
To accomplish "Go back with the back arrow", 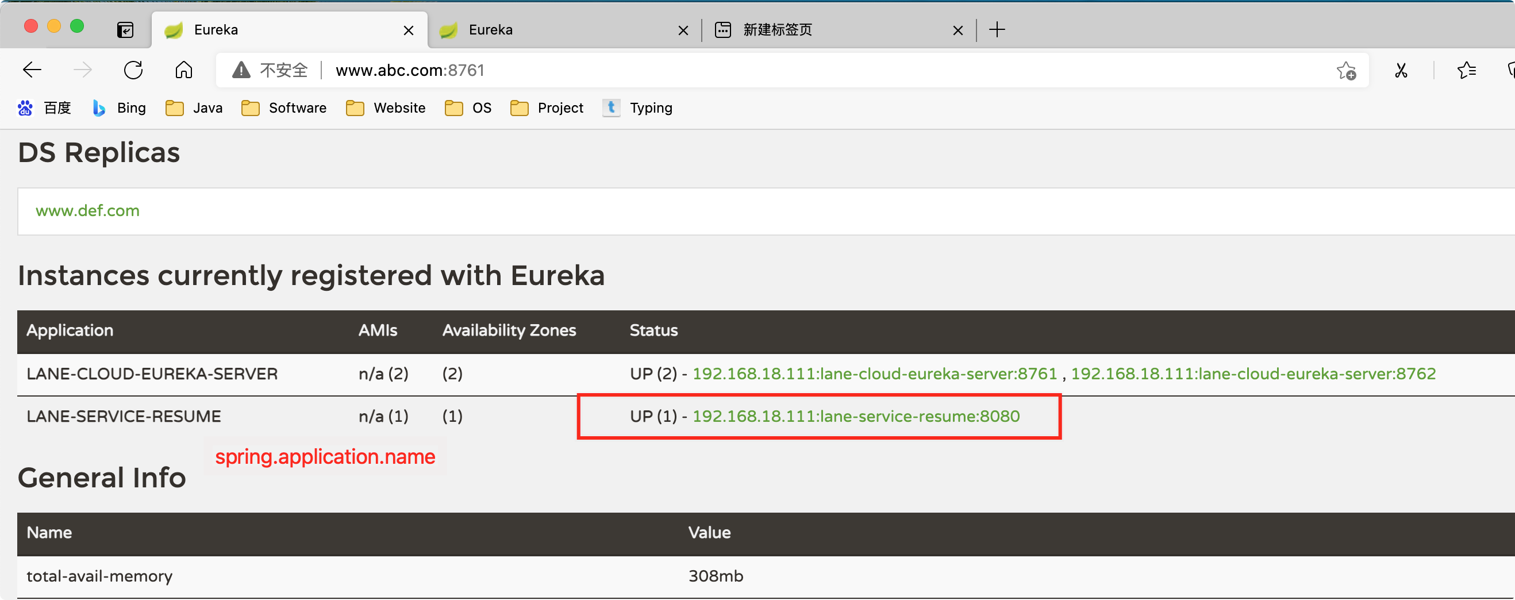I will pos(32,70).
